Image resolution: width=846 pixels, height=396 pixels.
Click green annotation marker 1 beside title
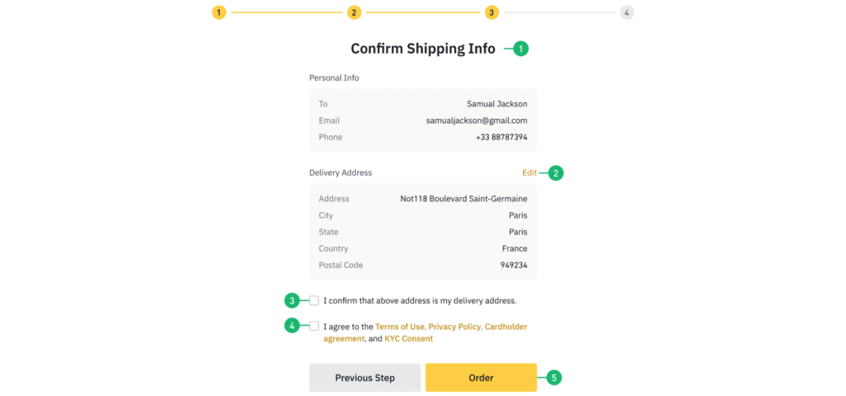click(520, 49)
